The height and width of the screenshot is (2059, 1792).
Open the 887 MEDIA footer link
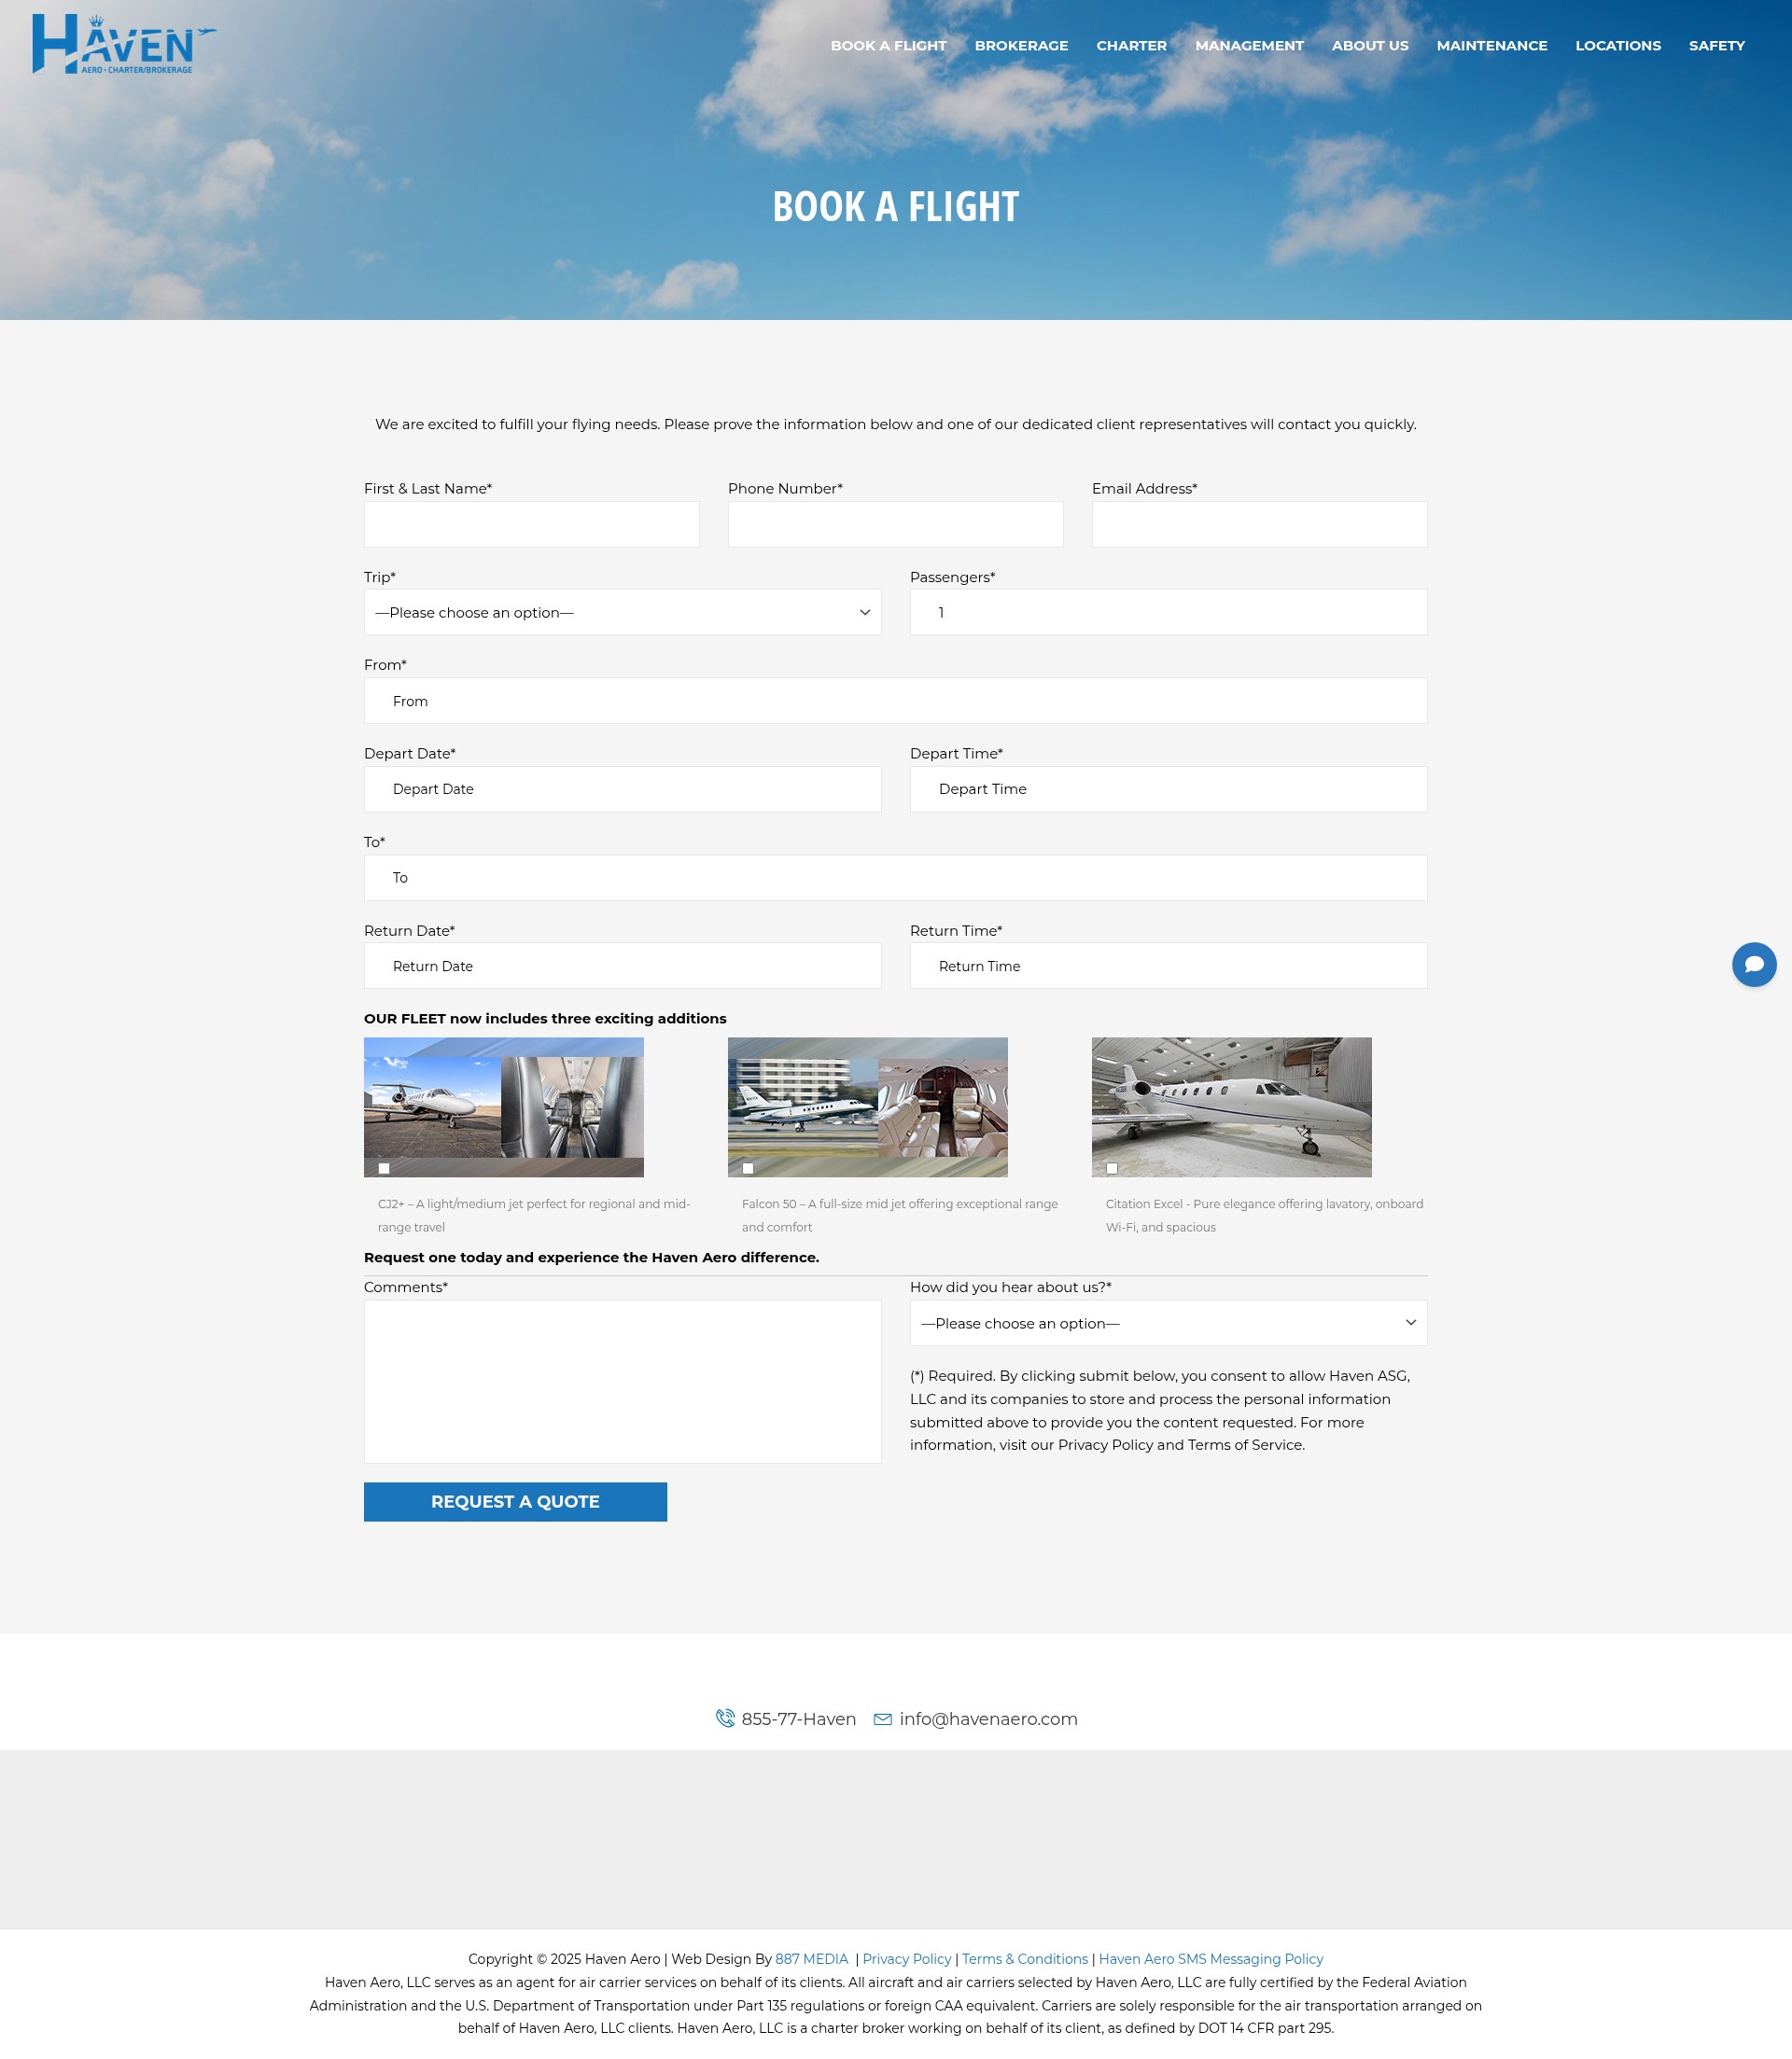[x=811, y=1959]
